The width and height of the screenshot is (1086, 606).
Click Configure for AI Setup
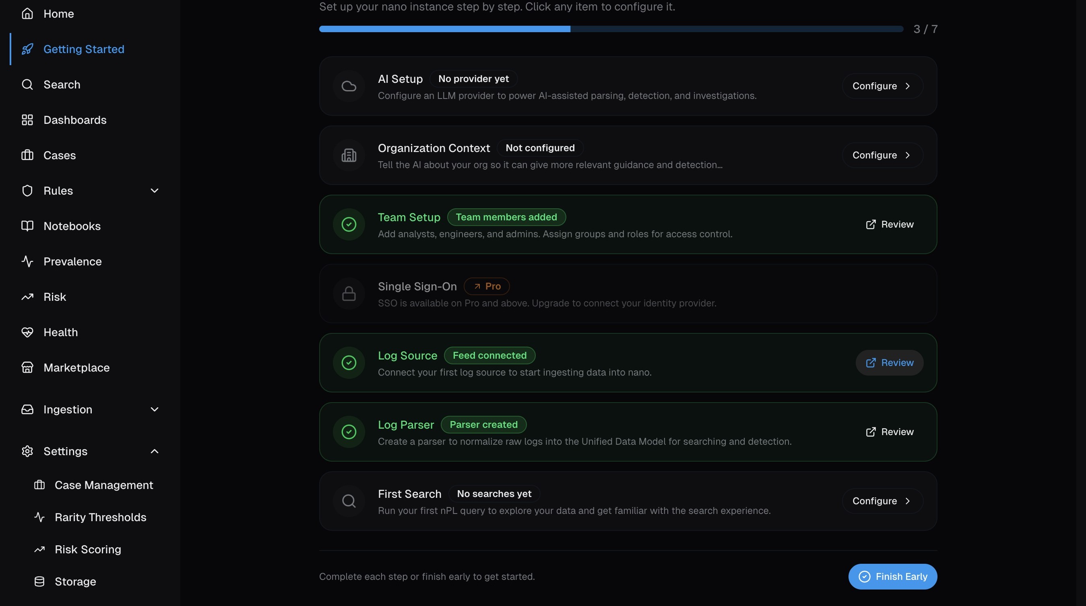click(882, 86)
